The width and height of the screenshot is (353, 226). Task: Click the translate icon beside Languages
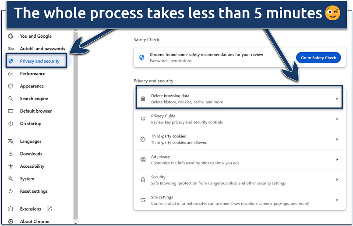pyautogui.click(x=11, y=141)
